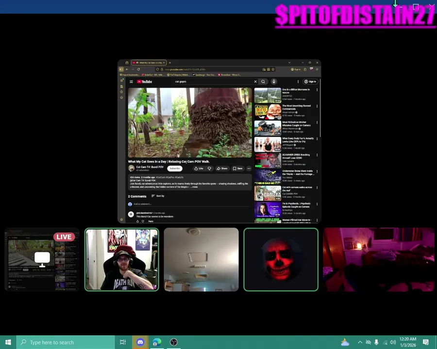Select the webcam tile of man with headset

pos(122,259)
